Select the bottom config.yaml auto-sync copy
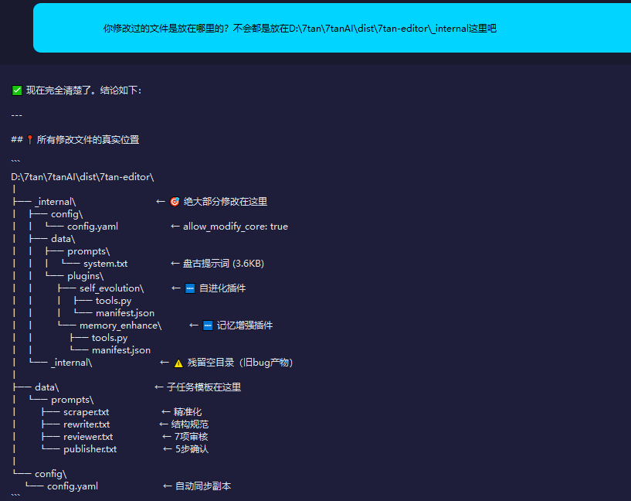The width and height of the screenshot is (631, 501). pyautogui.click(x=73, y=486)
